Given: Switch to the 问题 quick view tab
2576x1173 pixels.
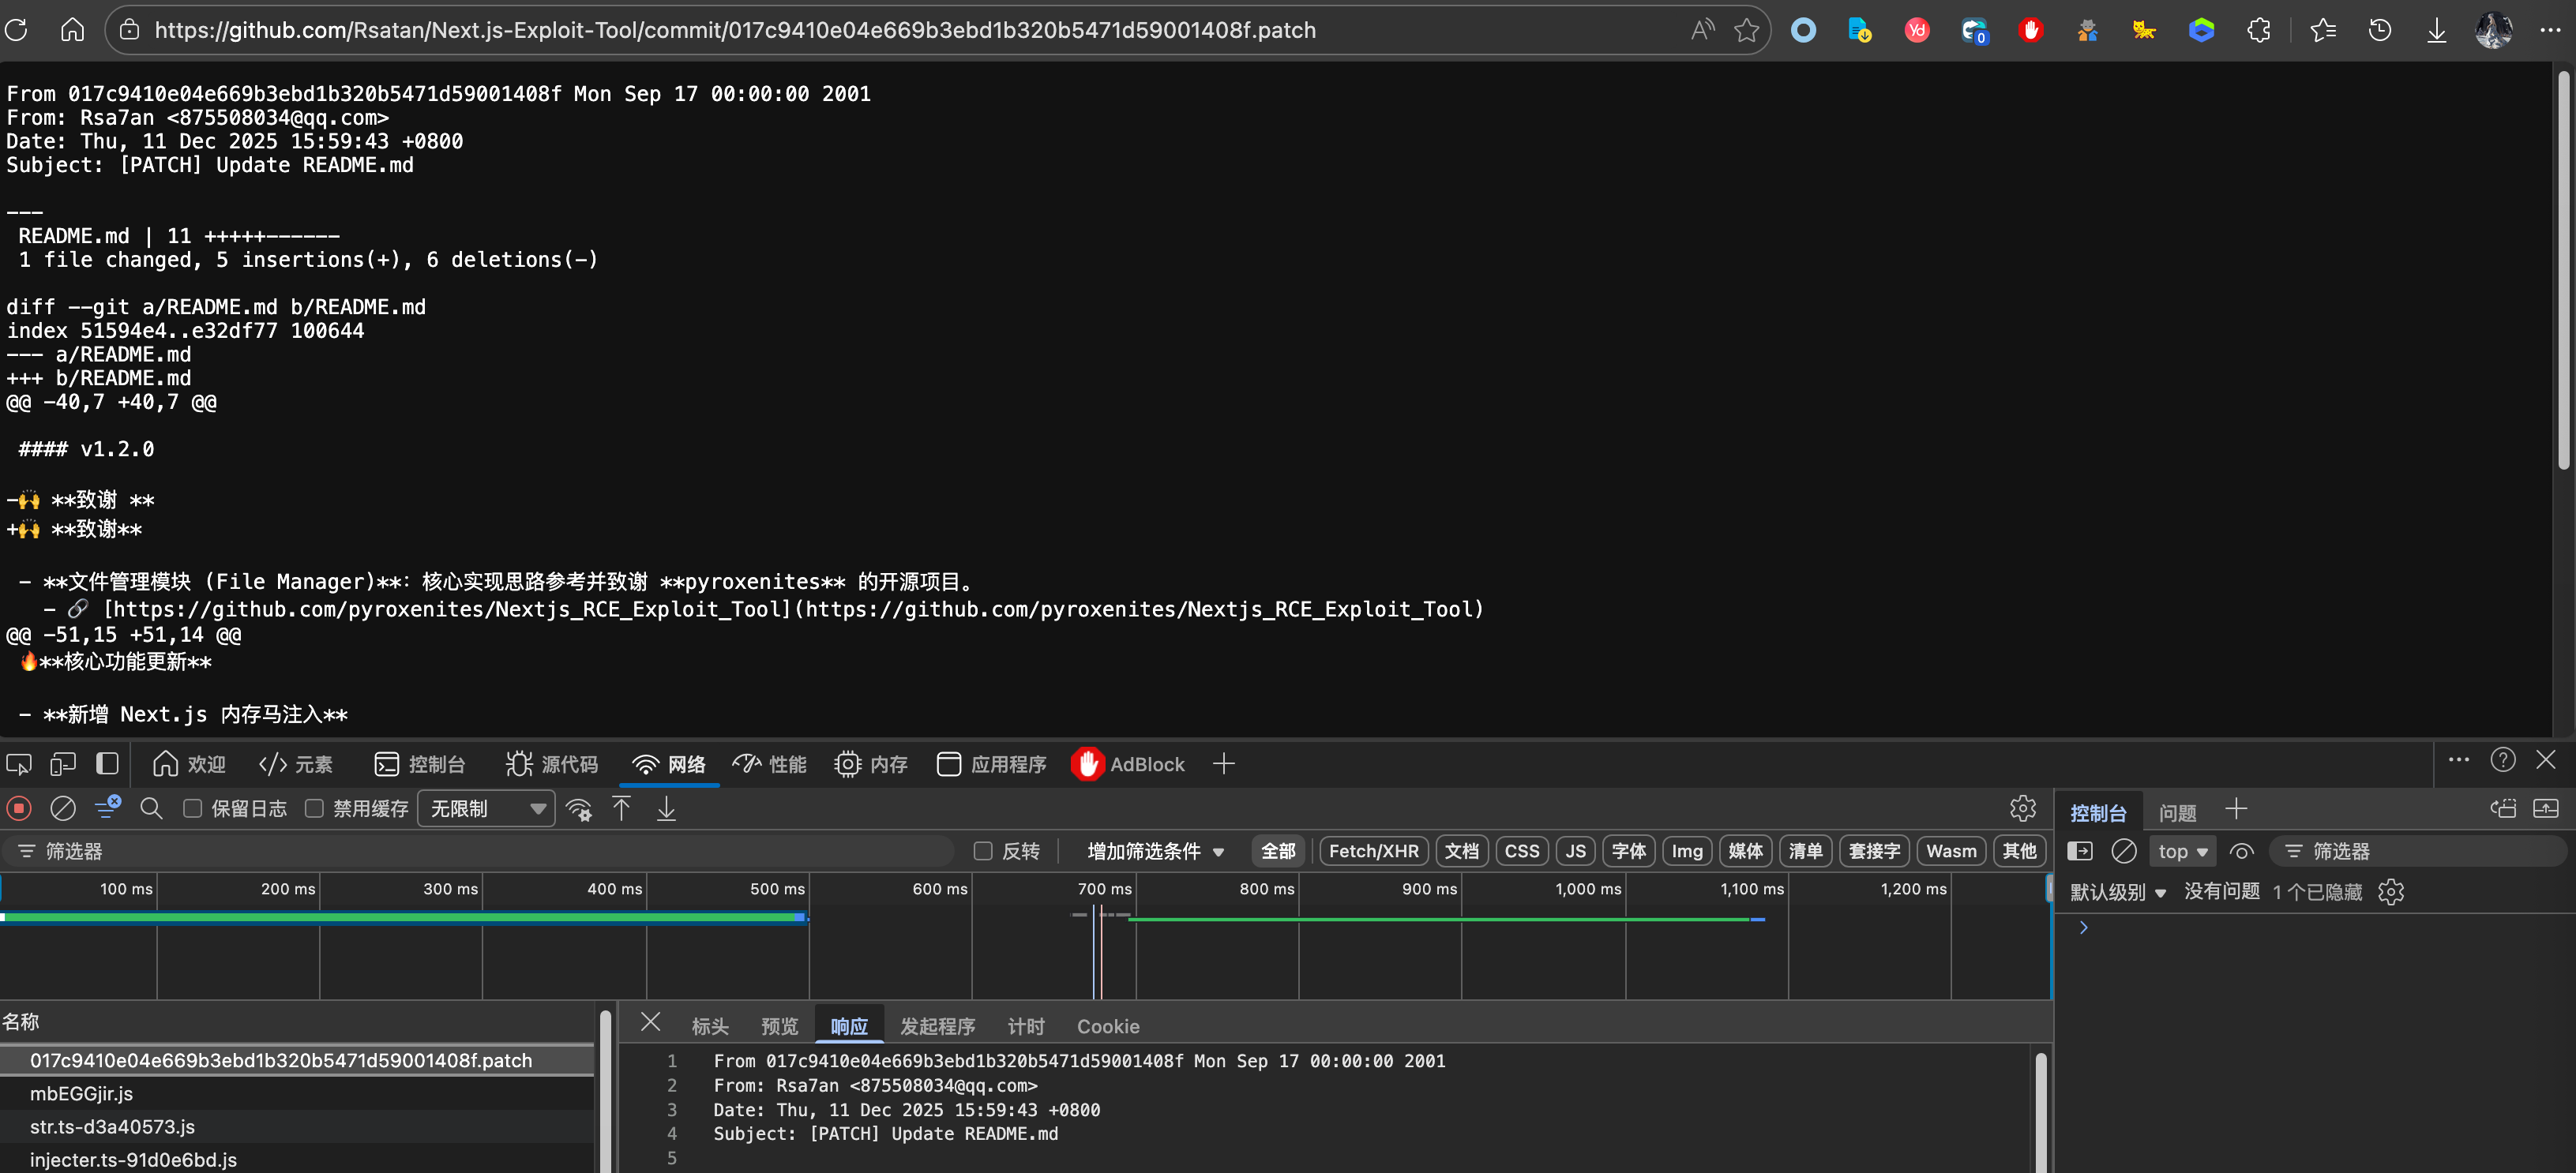Looking at the screenshot, I should [2177, 812].
